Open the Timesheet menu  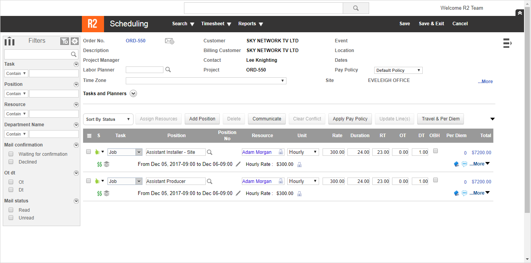216,24
